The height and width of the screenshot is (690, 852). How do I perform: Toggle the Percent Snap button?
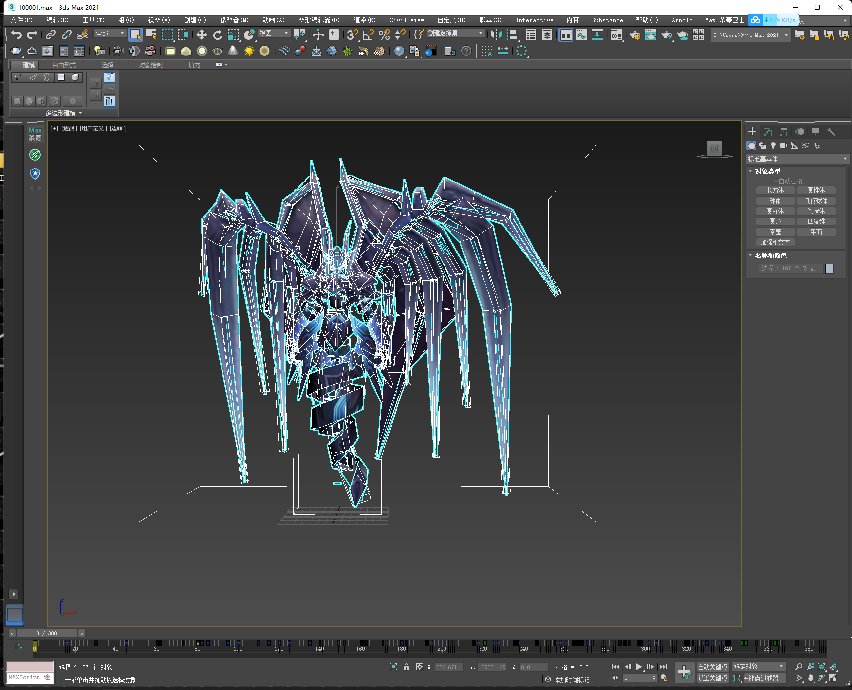click(384, 35)
